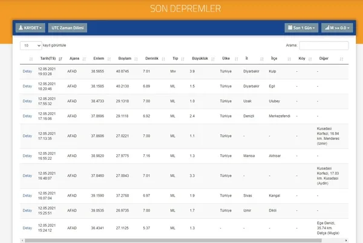Open Detay for the Merkezefendi Denizli quake

[x=27, y=116]
